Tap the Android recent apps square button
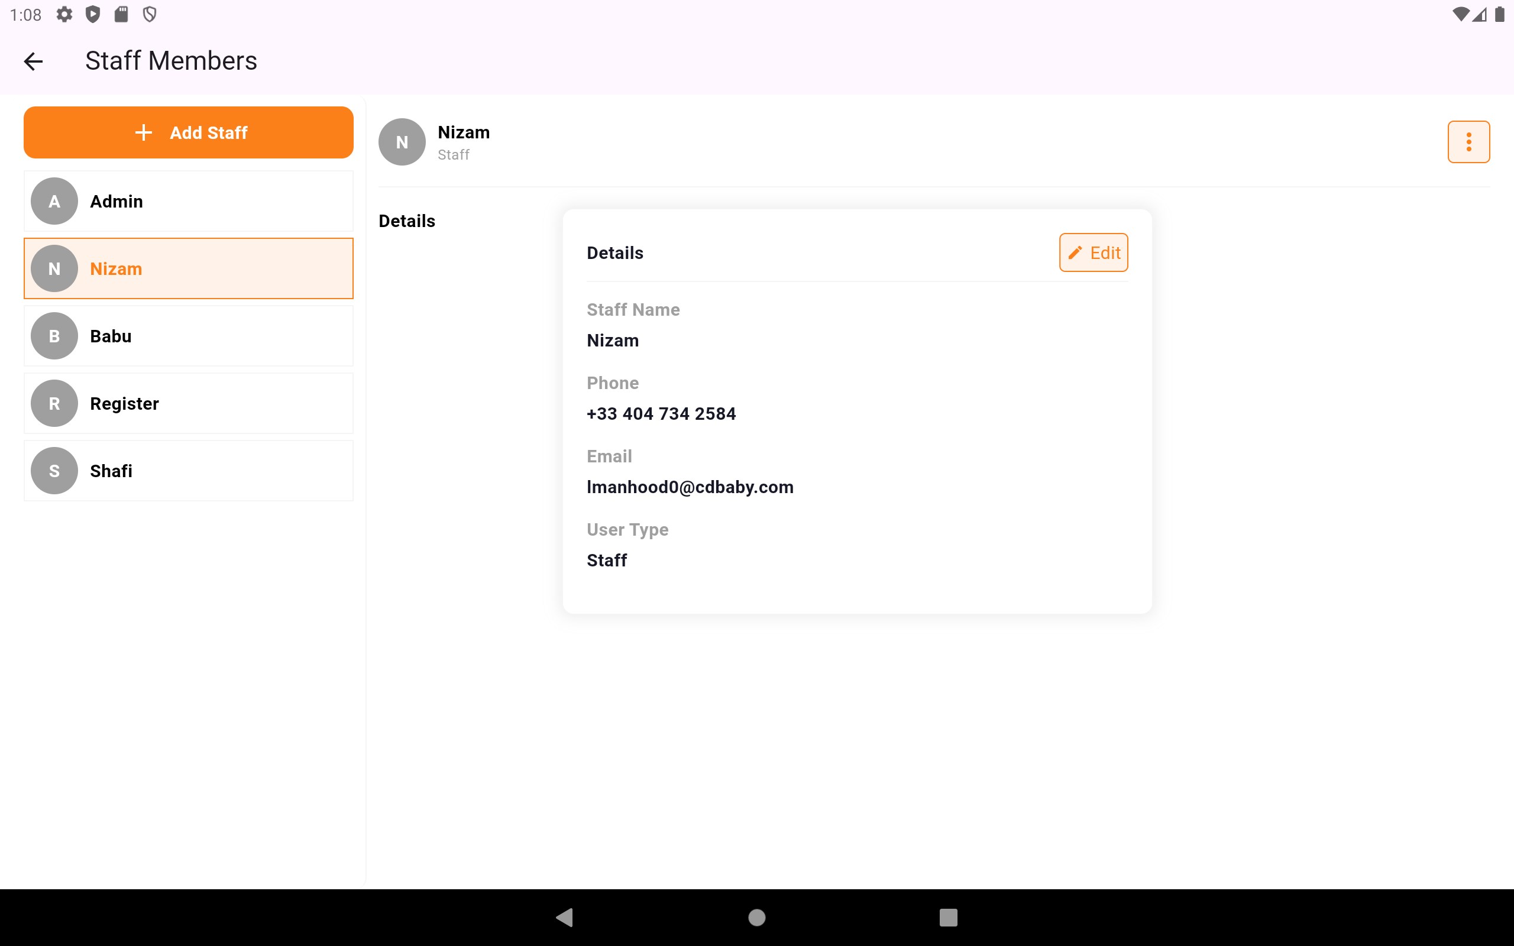Screen dimensions: 1514x946 pos(949,917)
